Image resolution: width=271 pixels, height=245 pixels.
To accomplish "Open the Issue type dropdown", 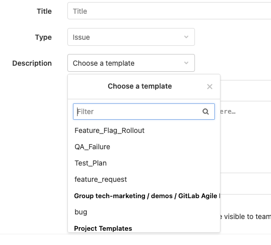I will [x=131, y=37].
